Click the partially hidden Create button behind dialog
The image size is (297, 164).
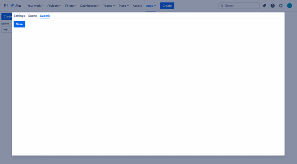click(7, 16)
